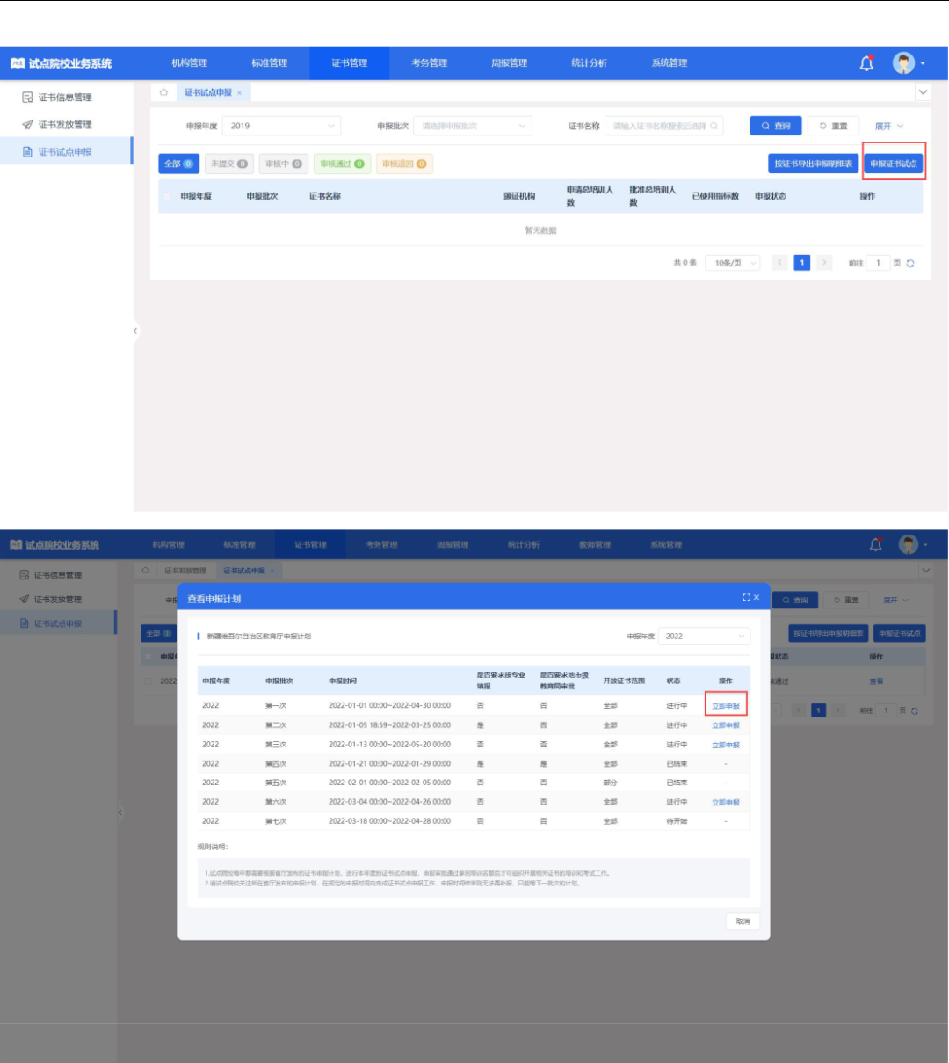
Task: Go to the previous page in the upper screenshot
Action: click(779, 263)
